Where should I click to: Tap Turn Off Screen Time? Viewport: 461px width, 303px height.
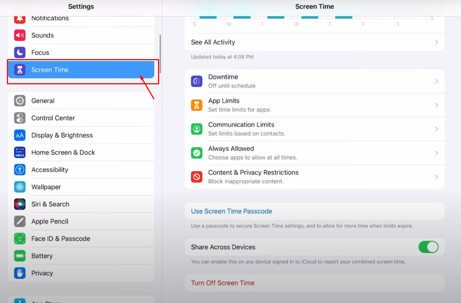(x=223, y=283)
